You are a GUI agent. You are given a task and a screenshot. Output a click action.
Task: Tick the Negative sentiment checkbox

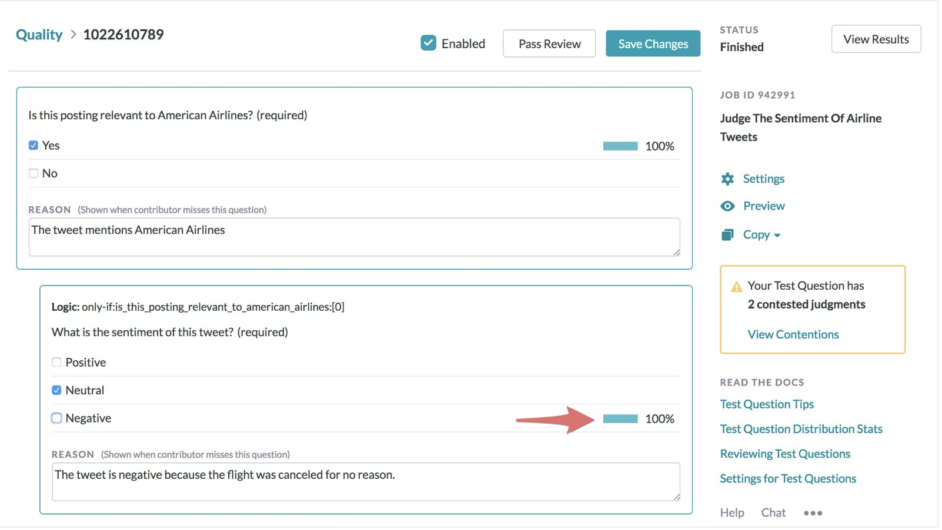(56, 418)
